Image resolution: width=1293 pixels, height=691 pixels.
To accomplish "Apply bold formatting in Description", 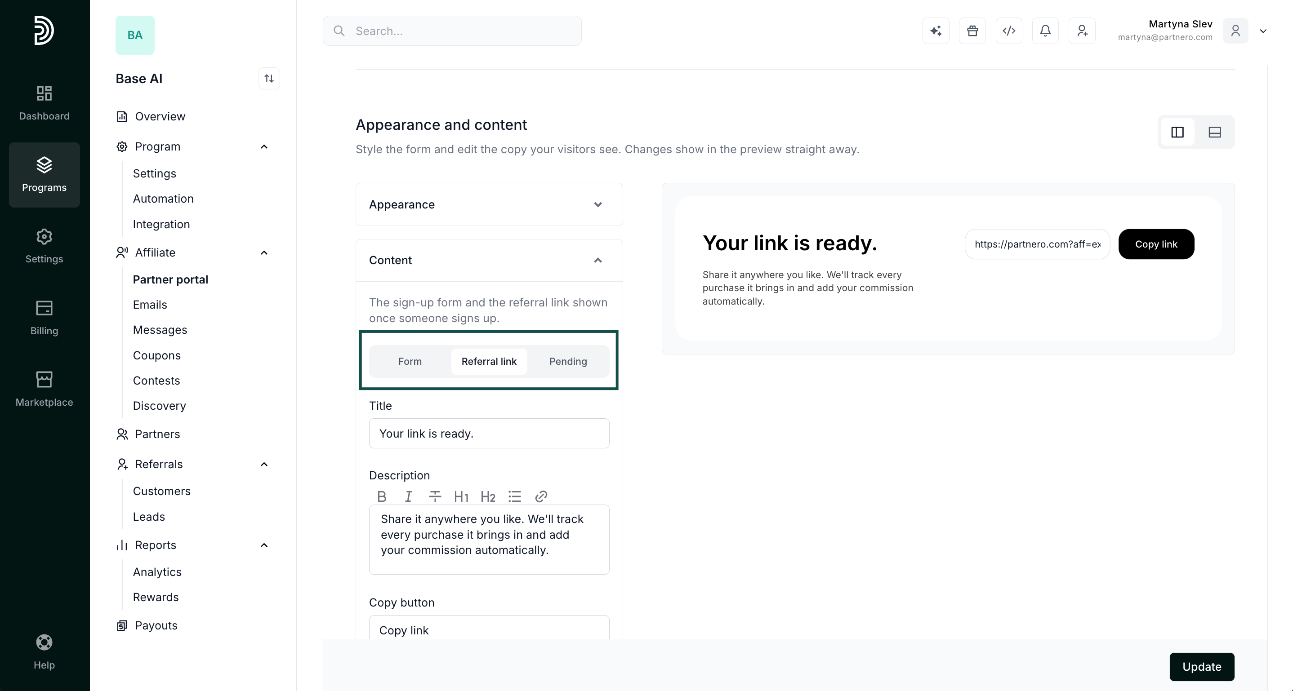I will 382,496.
